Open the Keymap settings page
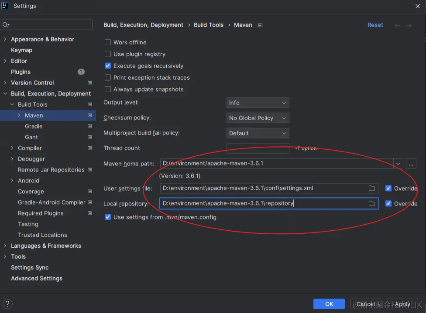This screenshot has width=426, height=313. coord(21,50)
